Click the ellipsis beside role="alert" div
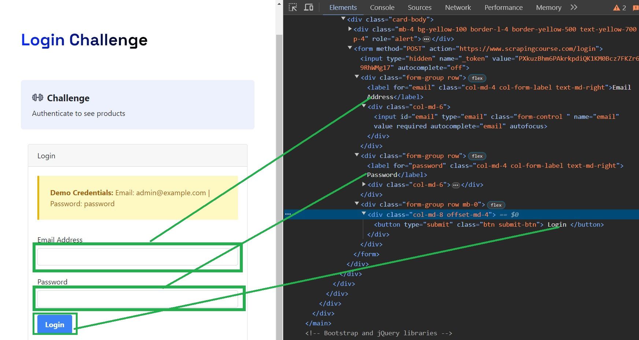This screenshot has width=639, height=340. point(426,39)
